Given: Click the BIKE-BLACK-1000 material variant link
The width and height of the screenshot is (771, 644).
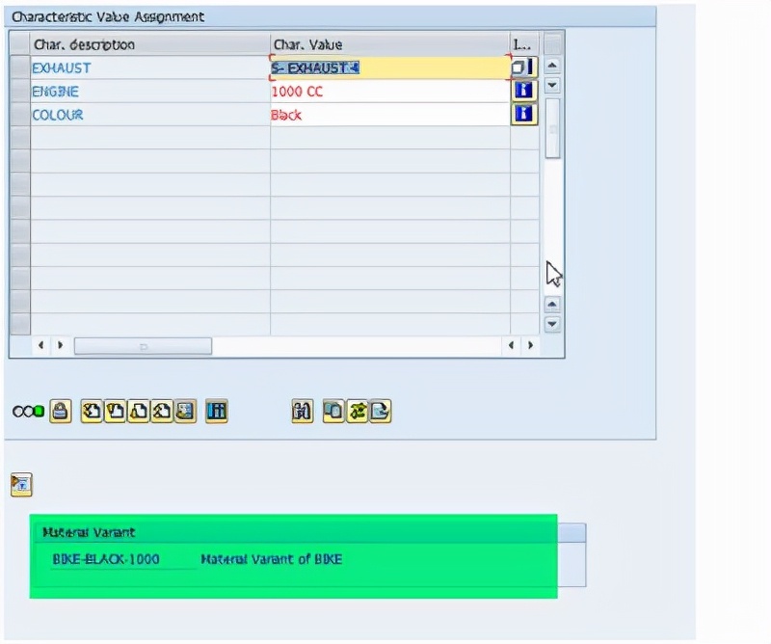Looking at the screenshot, I should pyautogui.click(x=108, y=559).
